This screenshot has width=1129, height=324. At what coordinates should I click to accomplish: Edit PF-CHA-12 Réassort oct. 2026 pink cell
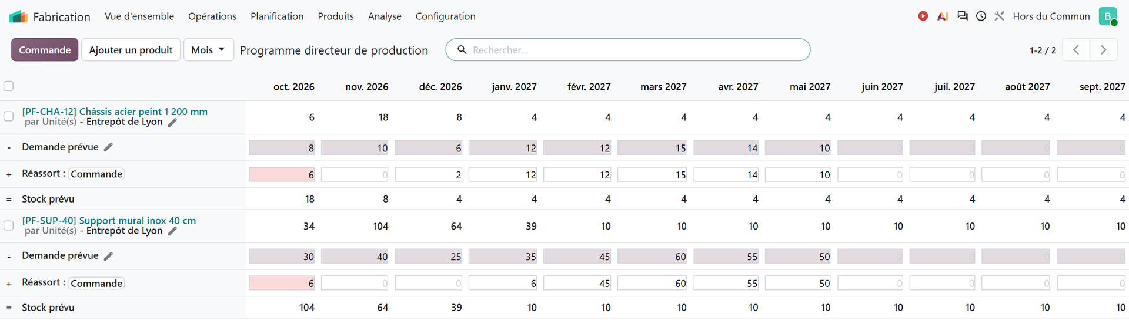[282, 174]
